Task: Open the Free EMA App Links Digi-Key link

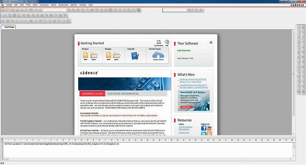Action: point(194,86)
